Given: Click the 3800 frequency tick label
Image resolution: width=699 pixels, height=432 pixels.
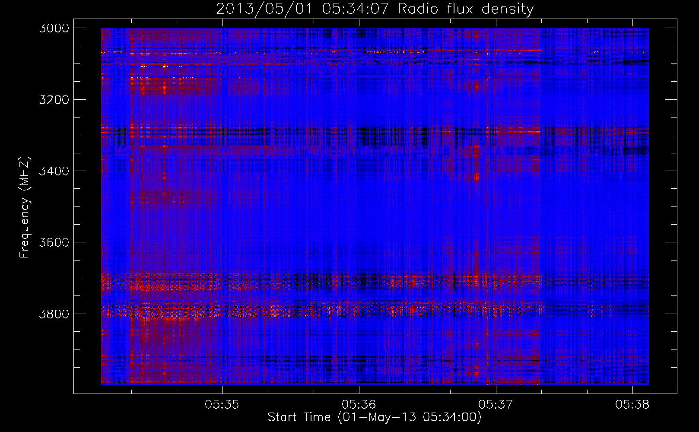Looking at the screenshot, I should point(54,314).
